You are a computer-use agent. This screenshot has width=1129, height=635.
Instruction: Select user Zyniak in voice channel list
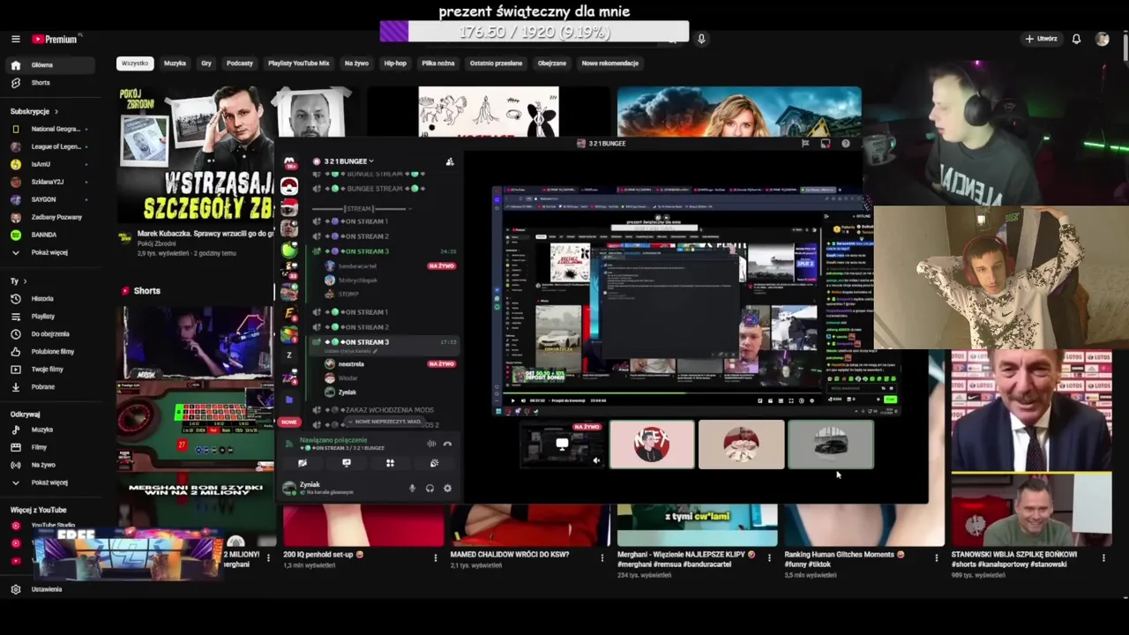(340, 392)
